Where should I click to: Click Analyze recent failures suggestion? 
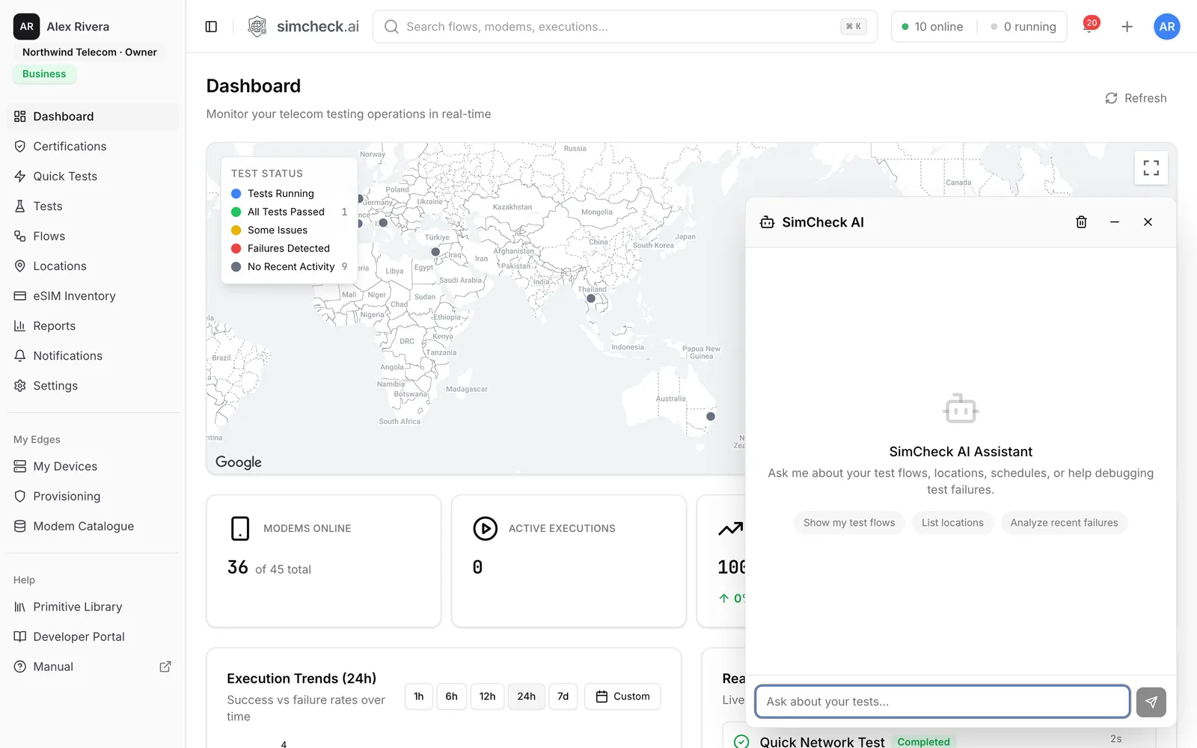coord(1064,523)
